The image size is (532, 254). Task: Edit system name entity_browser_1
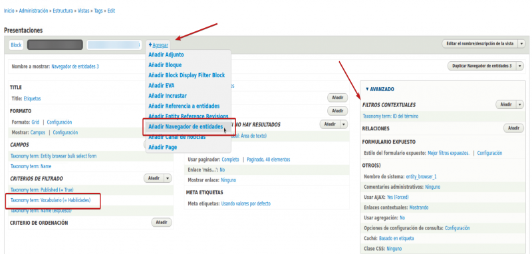click(421, 177)
